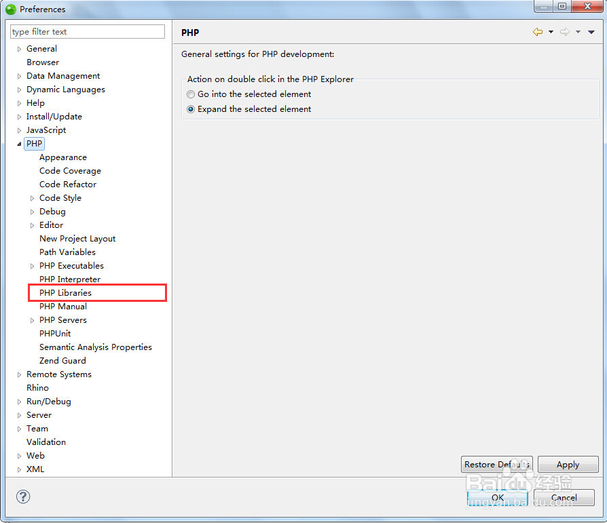The image size is (607, 523).
Task: Select the JavaScript label in tree
Action: [x=46, y=130]
